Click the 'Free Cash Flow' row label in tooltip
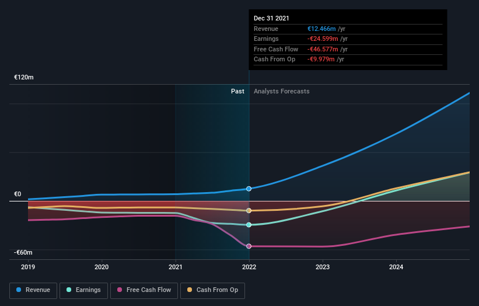 tap(276, 49)
